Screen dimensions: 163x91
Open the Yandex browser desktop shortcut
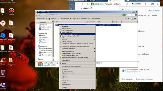coord(3,24)
